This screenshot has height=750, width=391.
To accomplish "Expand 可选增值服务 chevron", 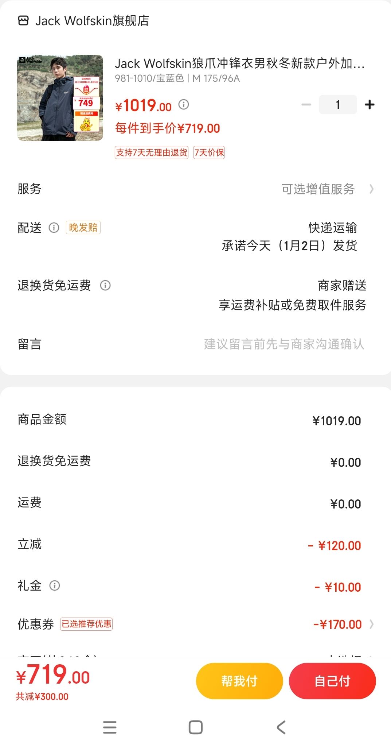I will pos(371,189).
